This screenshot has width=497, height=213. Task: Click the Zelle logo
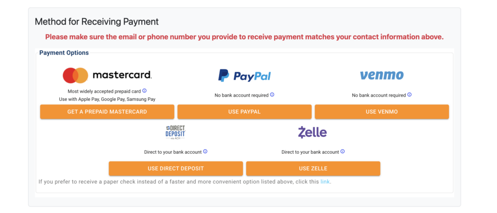[313, 132]
